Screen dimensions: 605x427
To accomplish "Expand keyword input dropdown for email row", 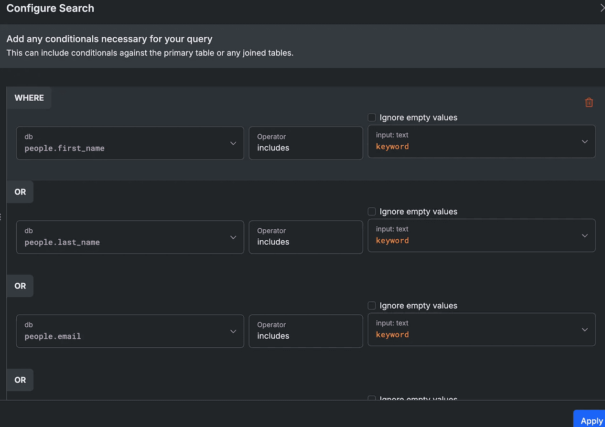I will [x=481, y=330].
